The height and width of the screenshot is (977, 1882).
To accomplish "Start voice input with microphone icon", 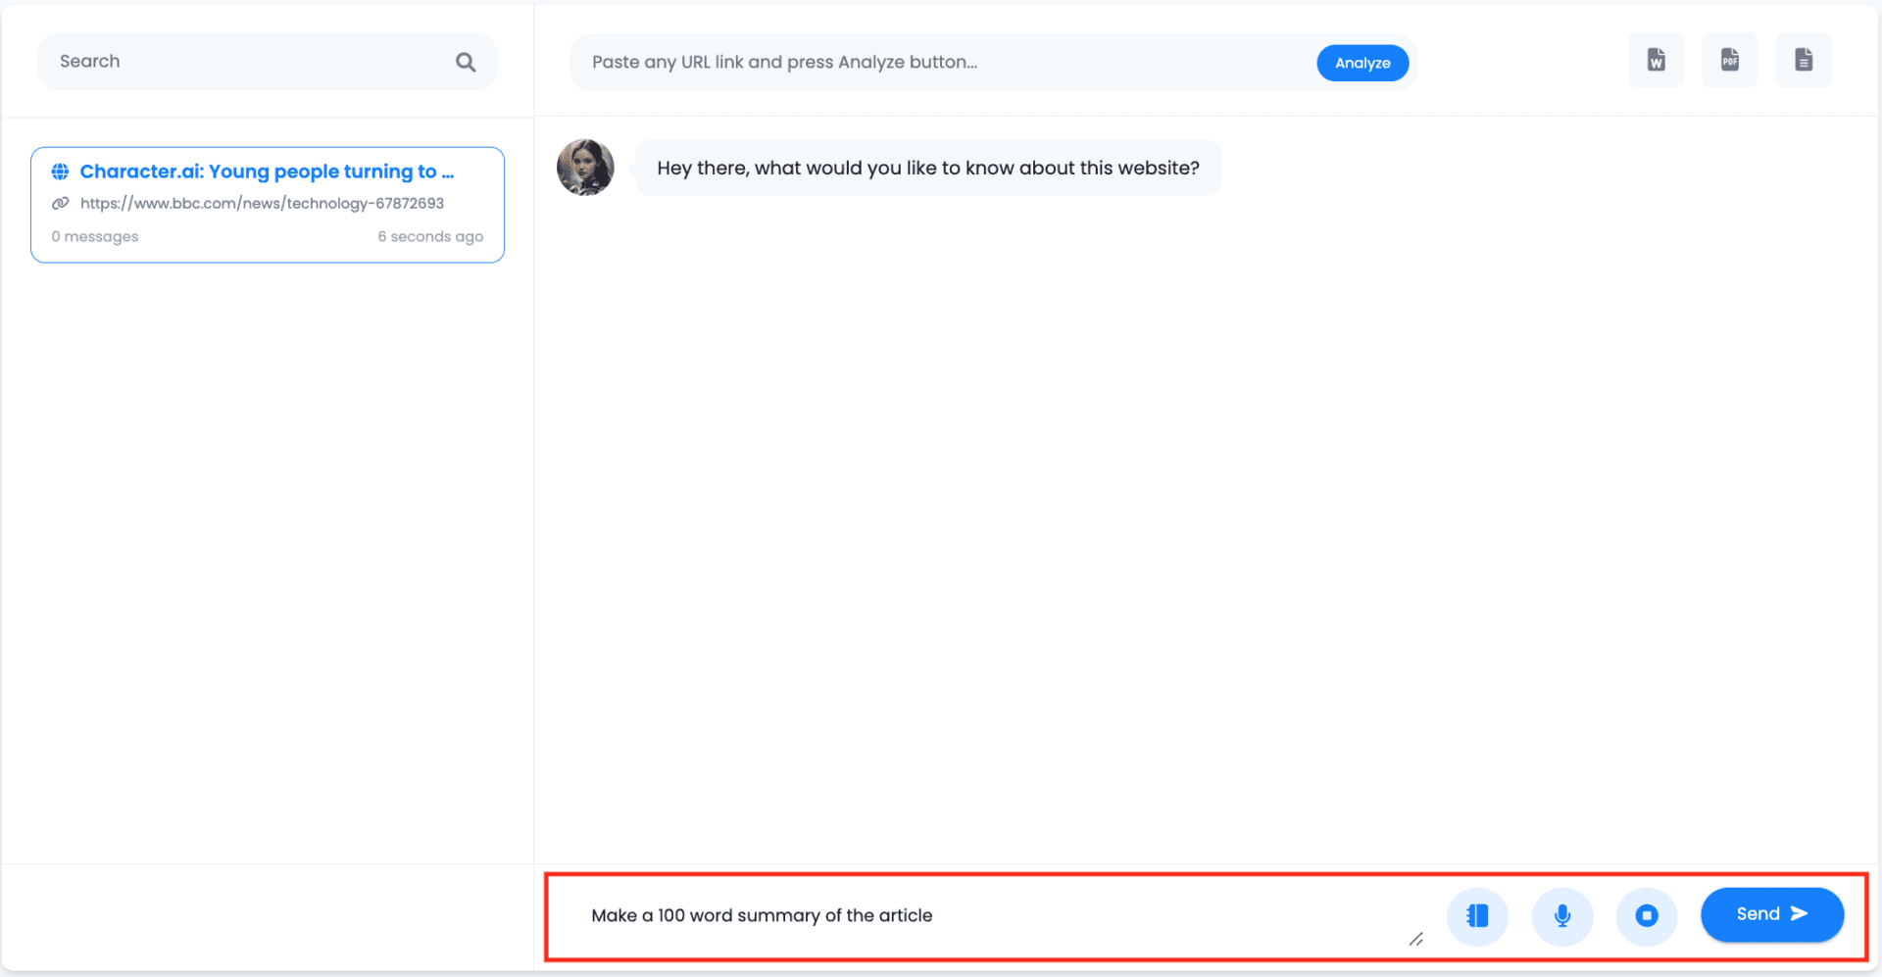I will click(1561, 915).
